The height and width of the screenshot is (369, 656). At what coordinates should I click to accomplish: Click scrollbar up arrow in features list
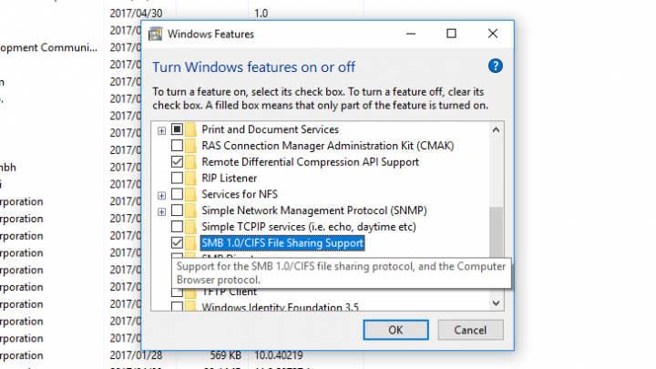pos(497,129)
